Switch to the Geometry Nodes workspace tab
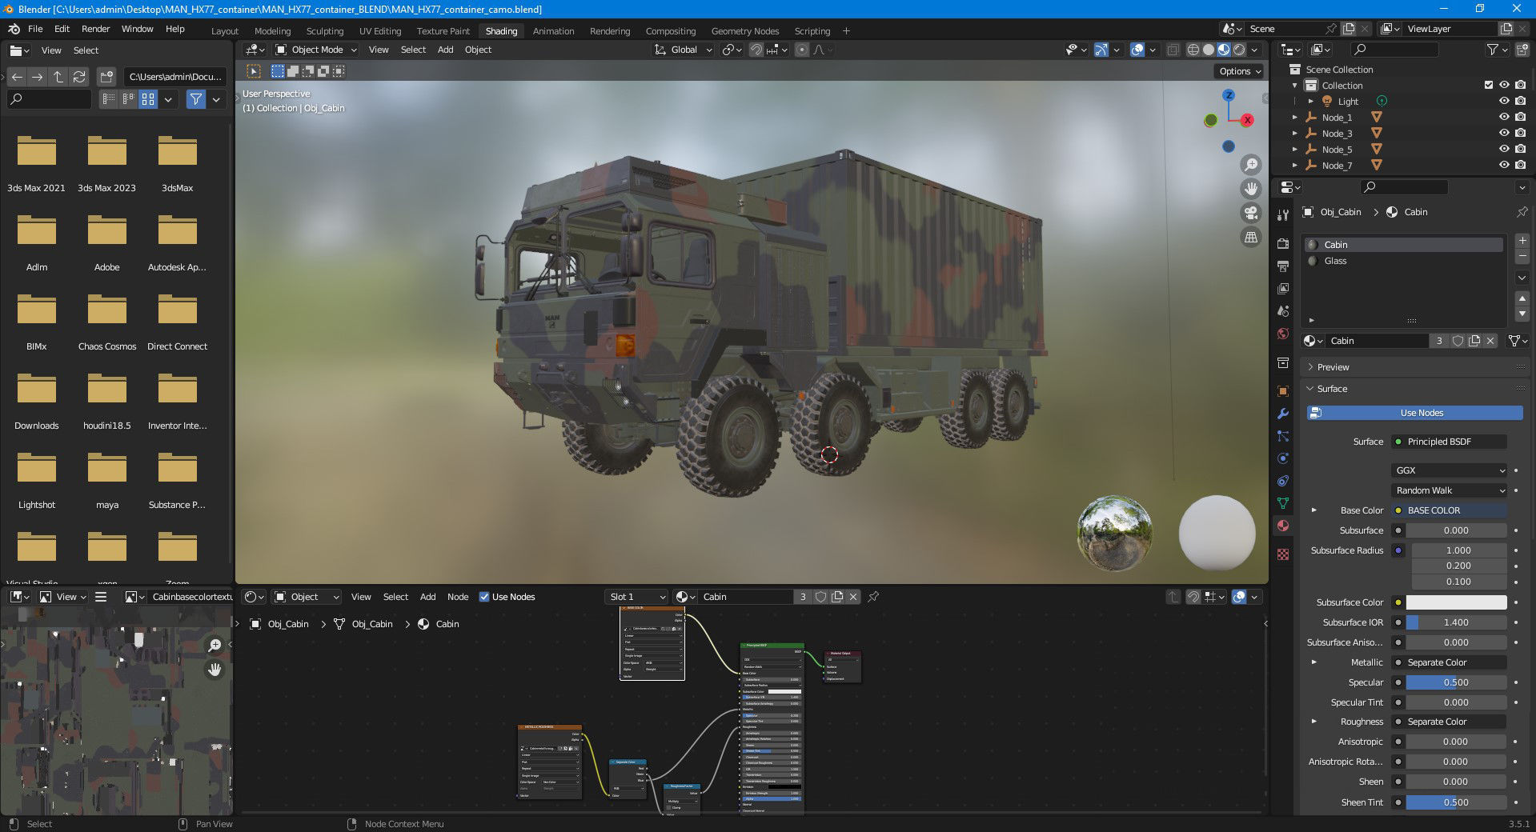1536x832 pixels. [745, 31]
